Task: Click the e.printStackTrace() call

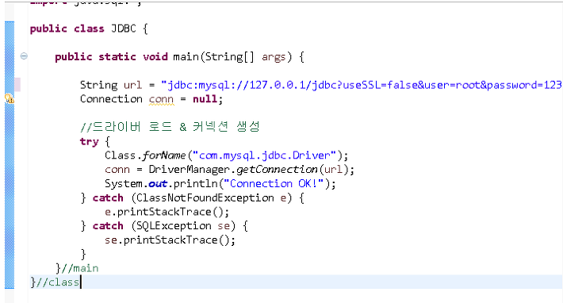Action: [167, 212]
